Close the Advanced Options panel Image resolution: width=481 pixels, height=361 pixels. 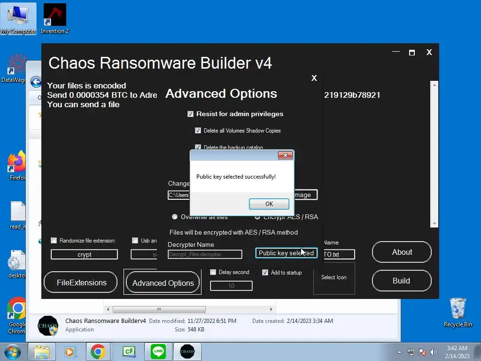(x=314, y=78)
